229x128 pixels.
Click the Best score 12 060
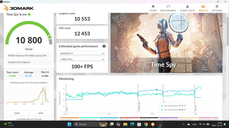(45, 76)
